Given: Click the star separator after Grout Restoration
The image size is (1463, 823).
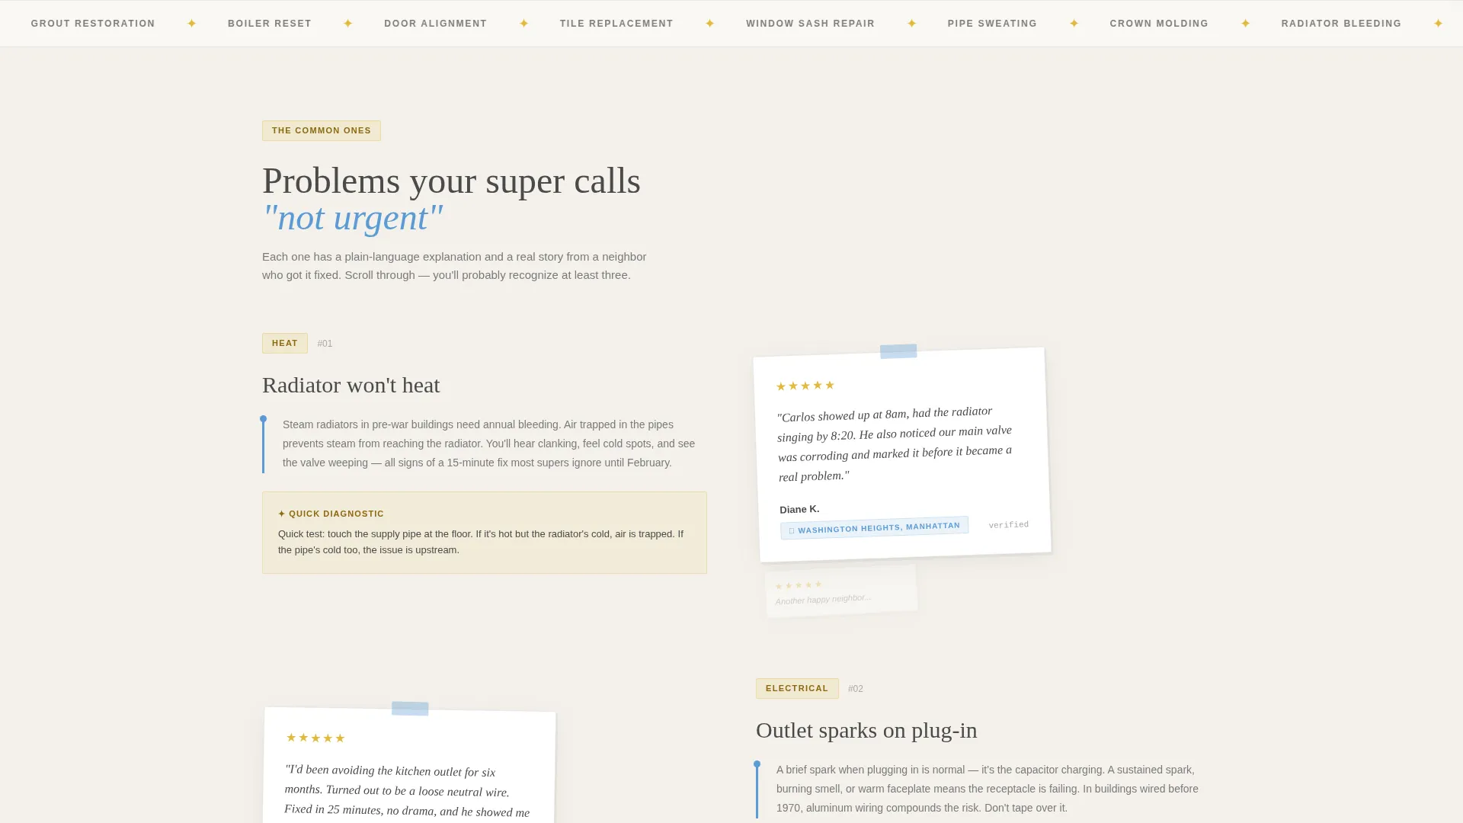Looking at the screenshot, I should (x=192, y=24).
